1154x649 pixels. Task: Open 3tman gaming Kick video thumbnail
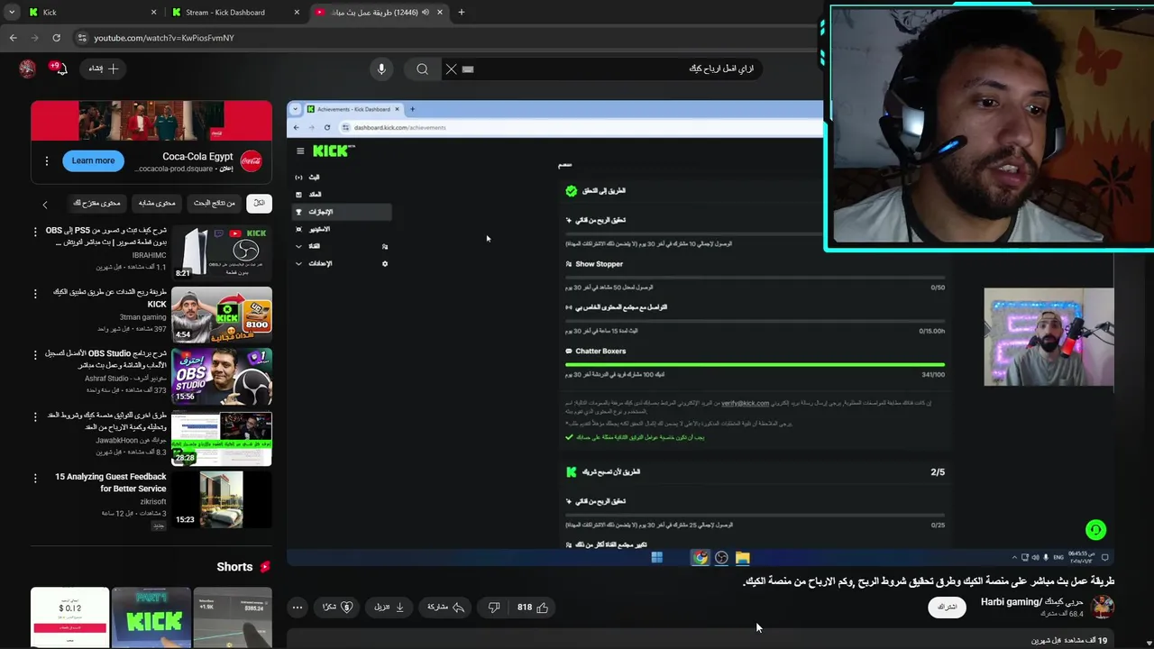(x=222, y=314)
